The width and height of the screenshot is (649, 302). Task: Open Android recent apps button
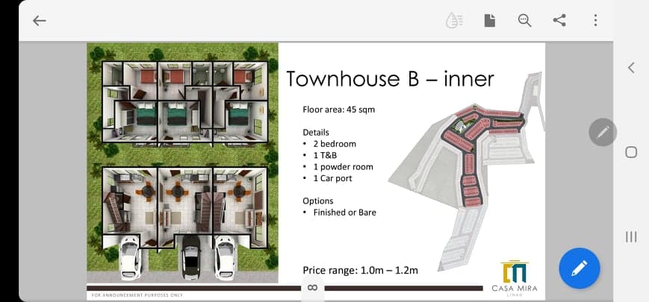pyautogui.click(x=631, y=236)
